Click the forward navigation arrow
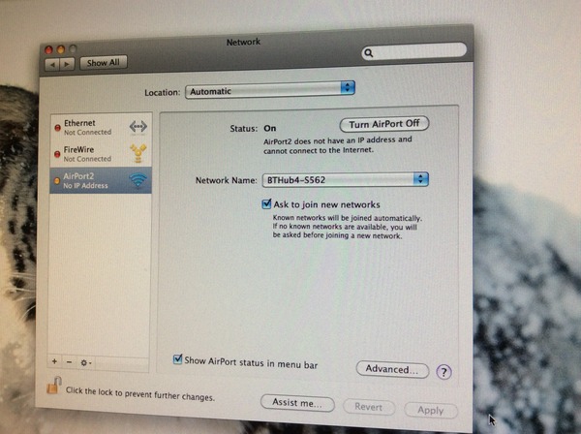Image resolution: width=581 pixels, height=434 pixels. [x=67, y=64]
